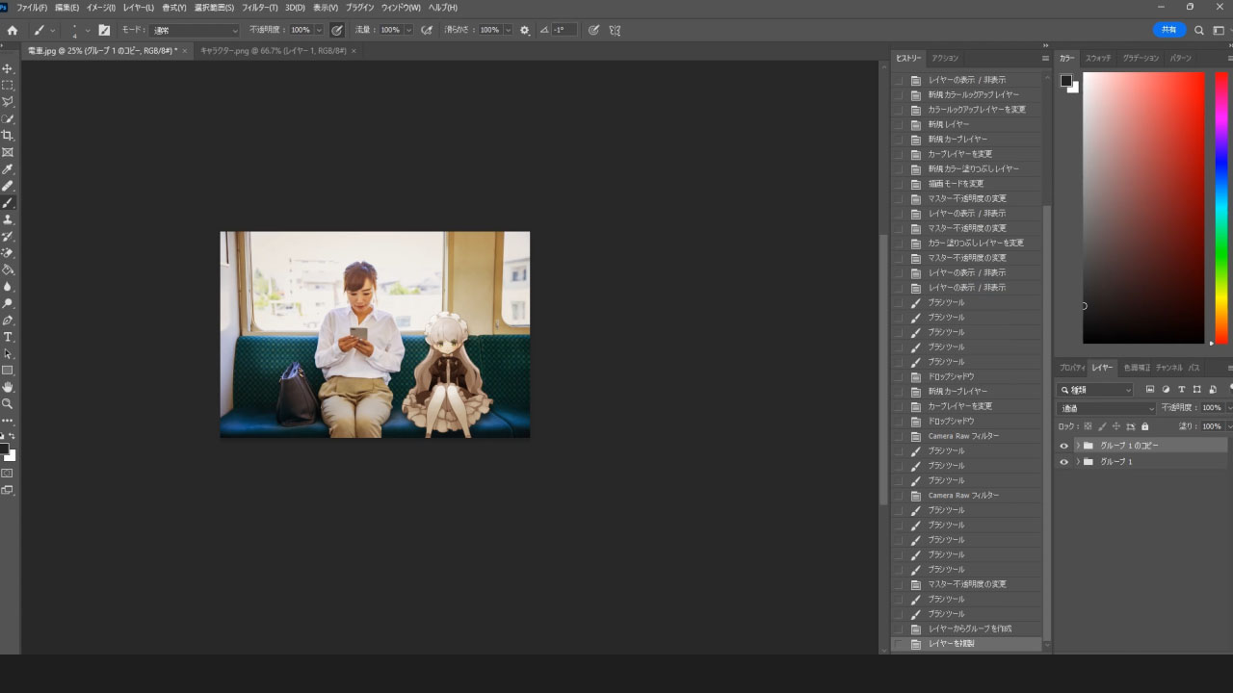The image size is (1233, 693).
Task: Select the Frame tool
Action: 8,152
